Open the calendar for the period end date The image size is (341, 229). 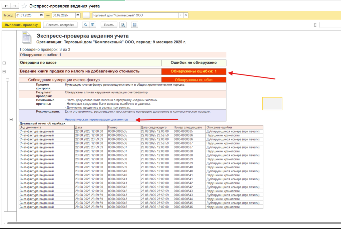(78, 15)
